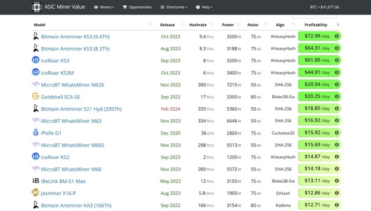Click info icon on $64.31/day profit
The image size is (371, 211).
tap(337, 48)
